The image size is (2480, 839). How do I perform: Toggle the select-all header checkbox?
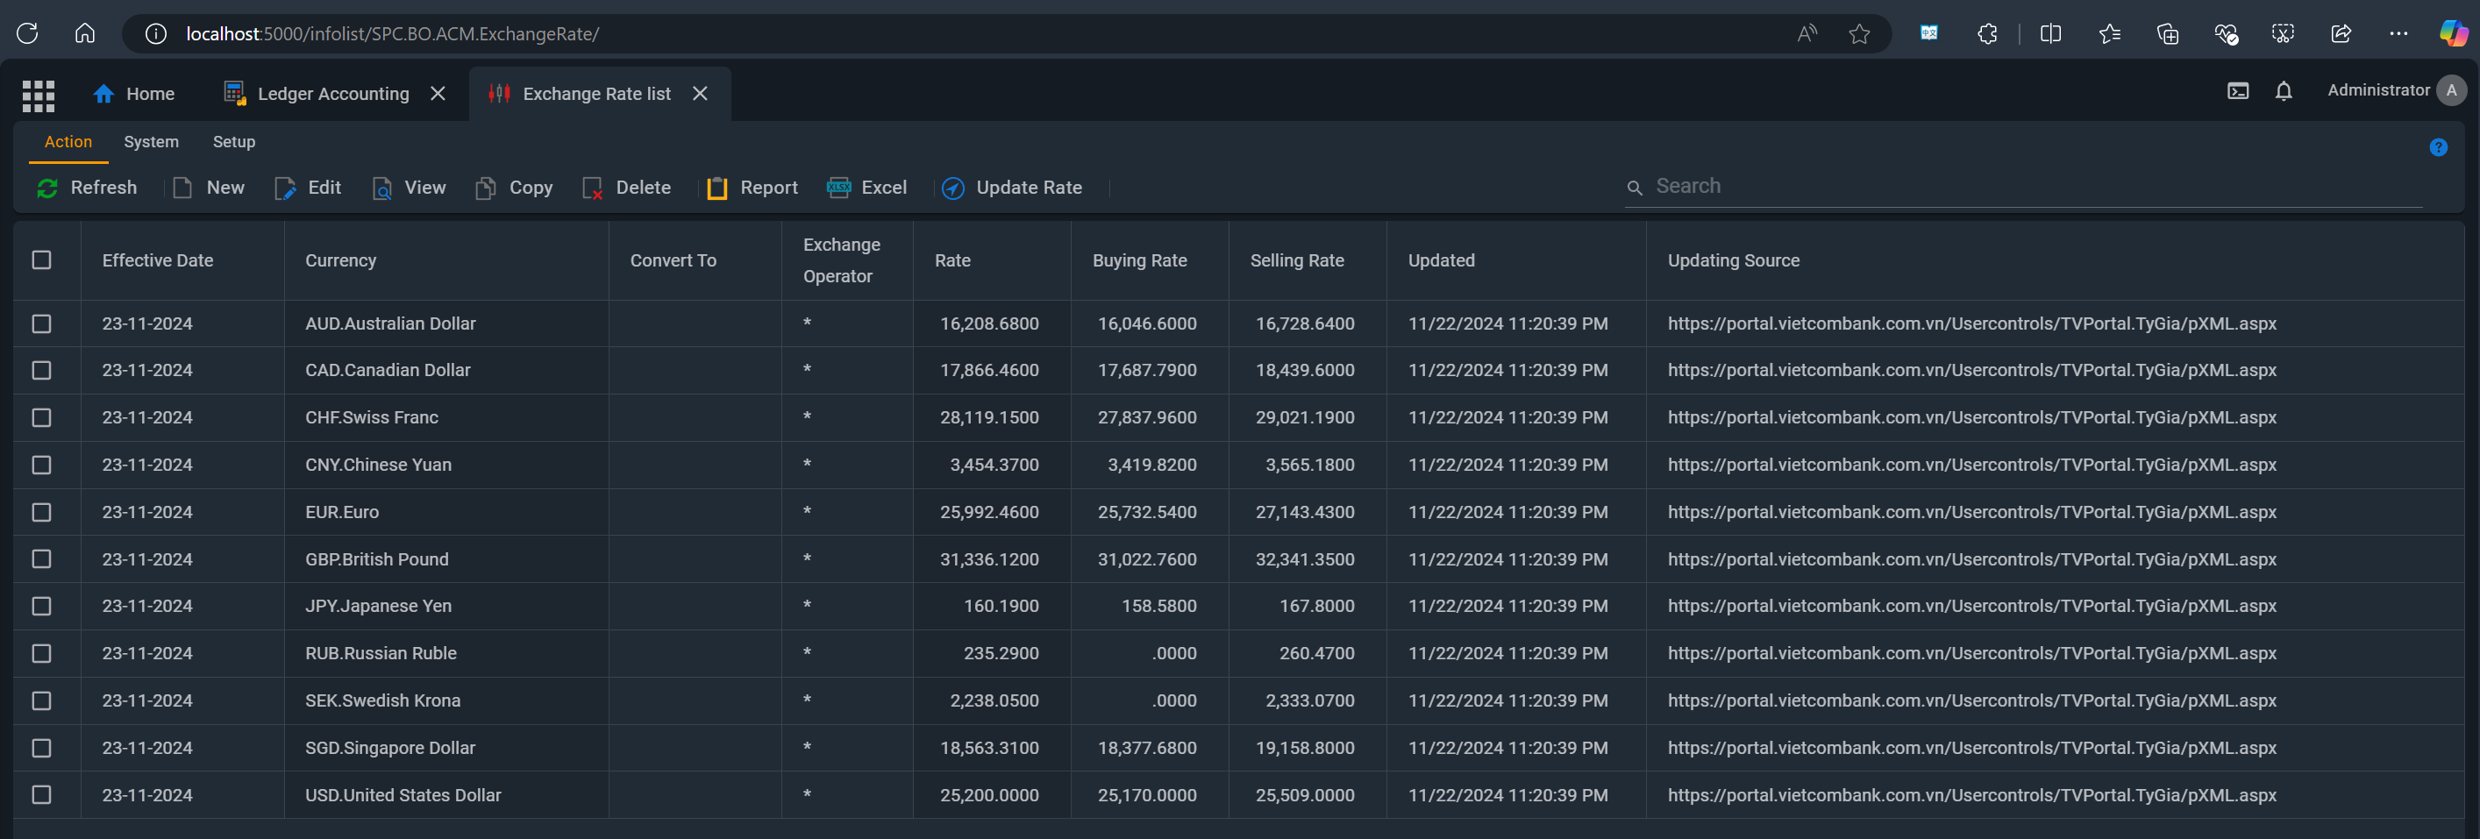pyautogui.click(x=41, y=260)
